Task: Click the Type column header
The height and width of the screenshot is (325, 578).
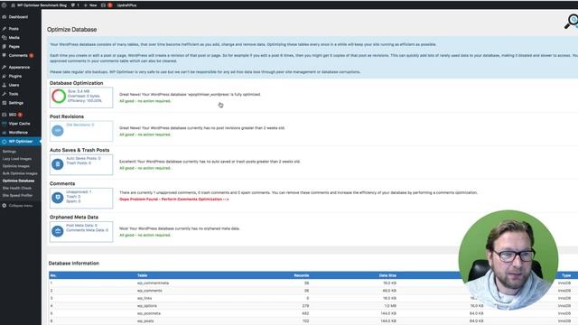Action: click(x=566, y=275)
